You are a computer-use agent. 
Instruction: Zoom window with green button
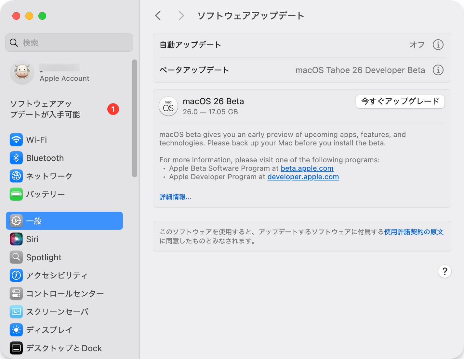[x=42, y=16]
